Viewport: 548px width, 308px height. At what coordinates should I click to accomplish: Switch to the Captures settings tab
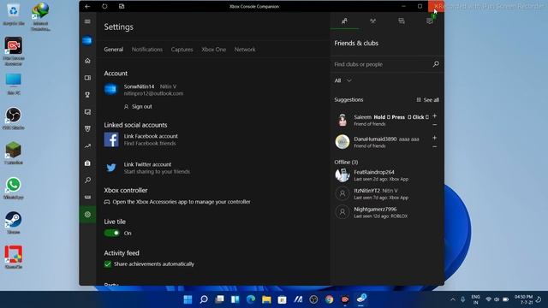(x=182, y=50)
